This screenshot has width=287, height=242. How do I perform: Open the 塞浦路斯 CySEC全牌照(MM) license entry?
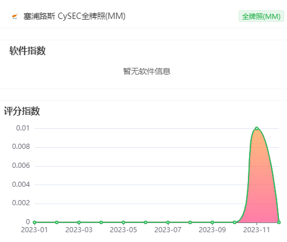74,16
